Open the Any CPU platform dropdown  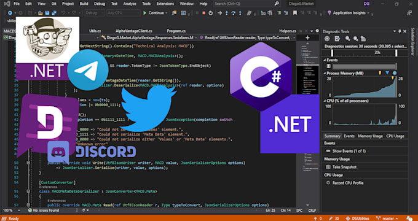pyautogui.click(x=123, y=13)
